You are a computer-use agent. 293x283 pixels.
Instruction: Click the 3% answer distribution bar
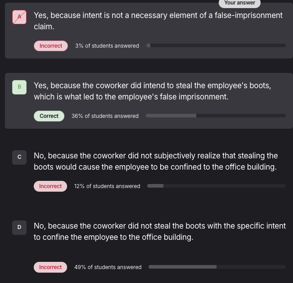(216, 45)
